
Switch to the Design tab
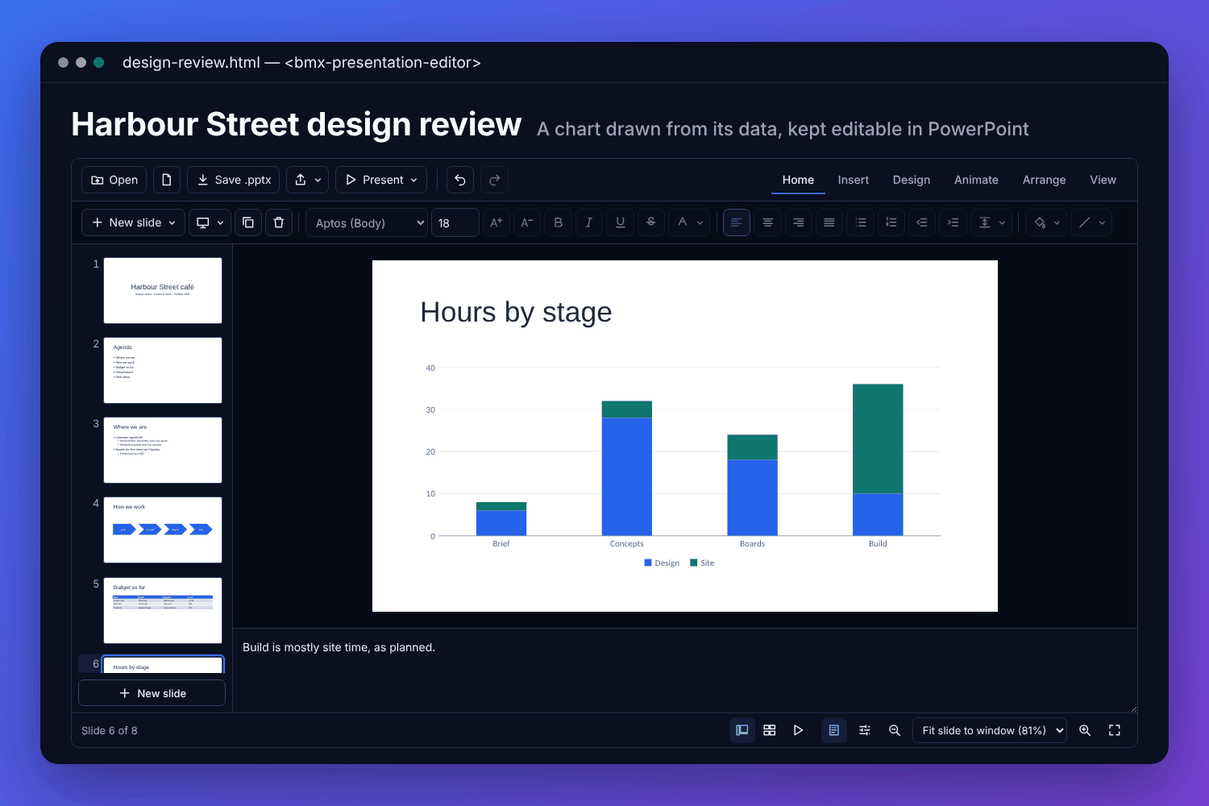912,180
